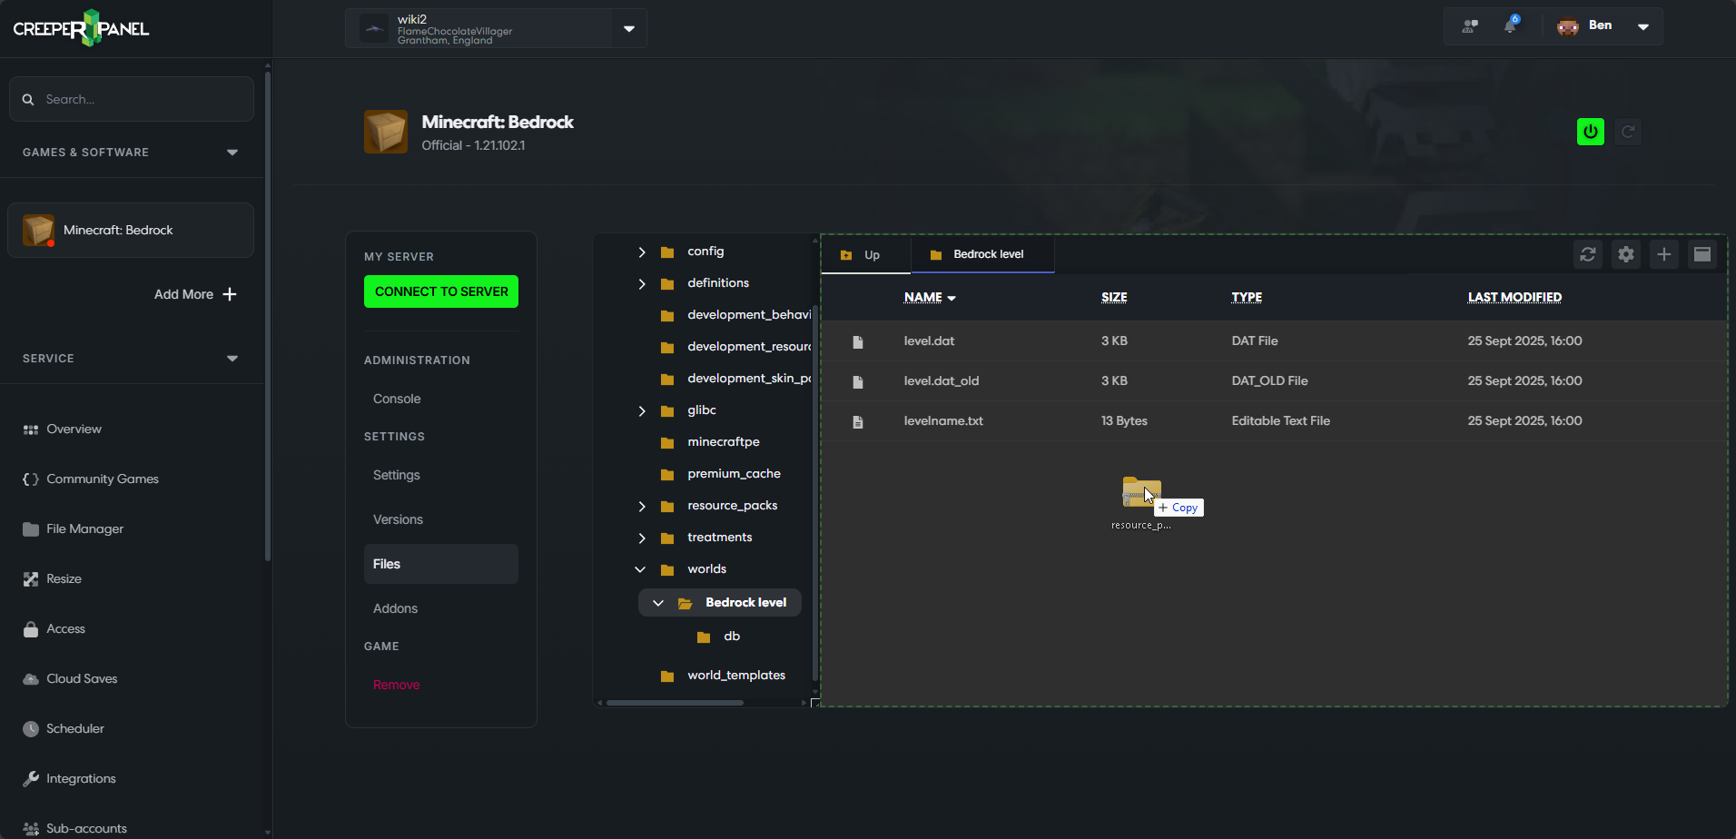The height and width of the screenshot is (839, 1736).
Task: Click the plus icon to add file
Action: pyautogui.click(x=1663, y=254)
